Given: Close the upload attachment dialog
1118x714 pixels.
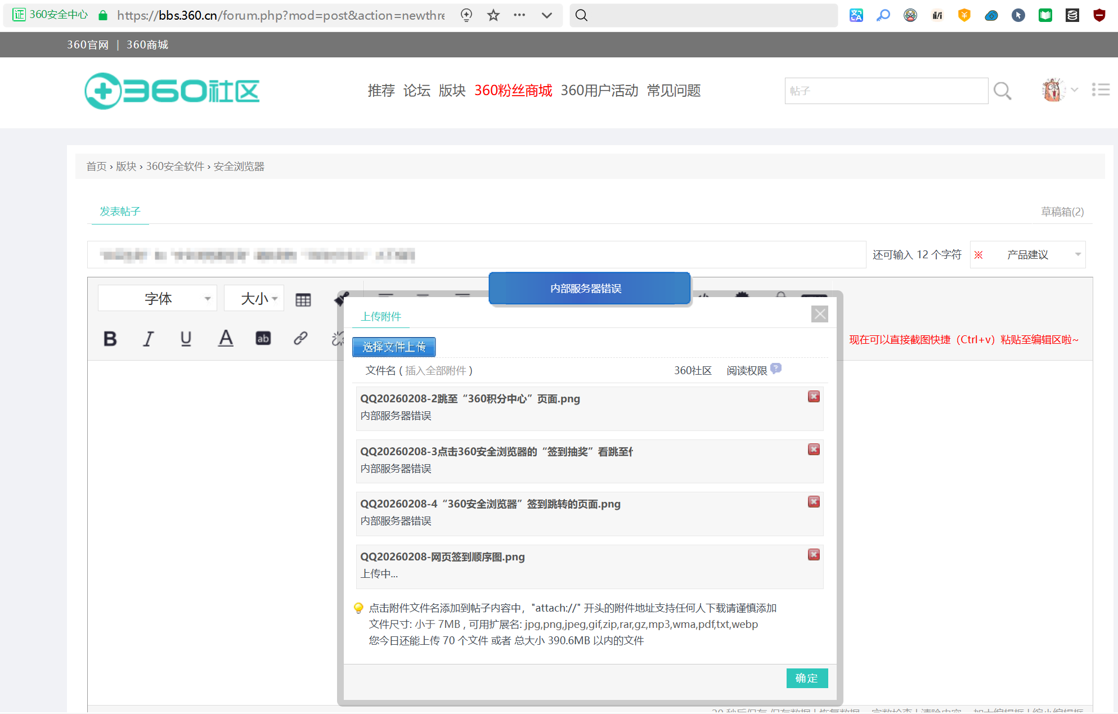Looking at the screenshot, I should point(820,314).
